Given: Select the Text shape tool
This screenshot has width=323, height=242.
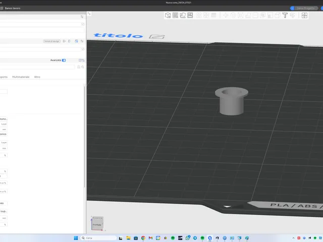Looking at the screenshot, I should point(285,16).
